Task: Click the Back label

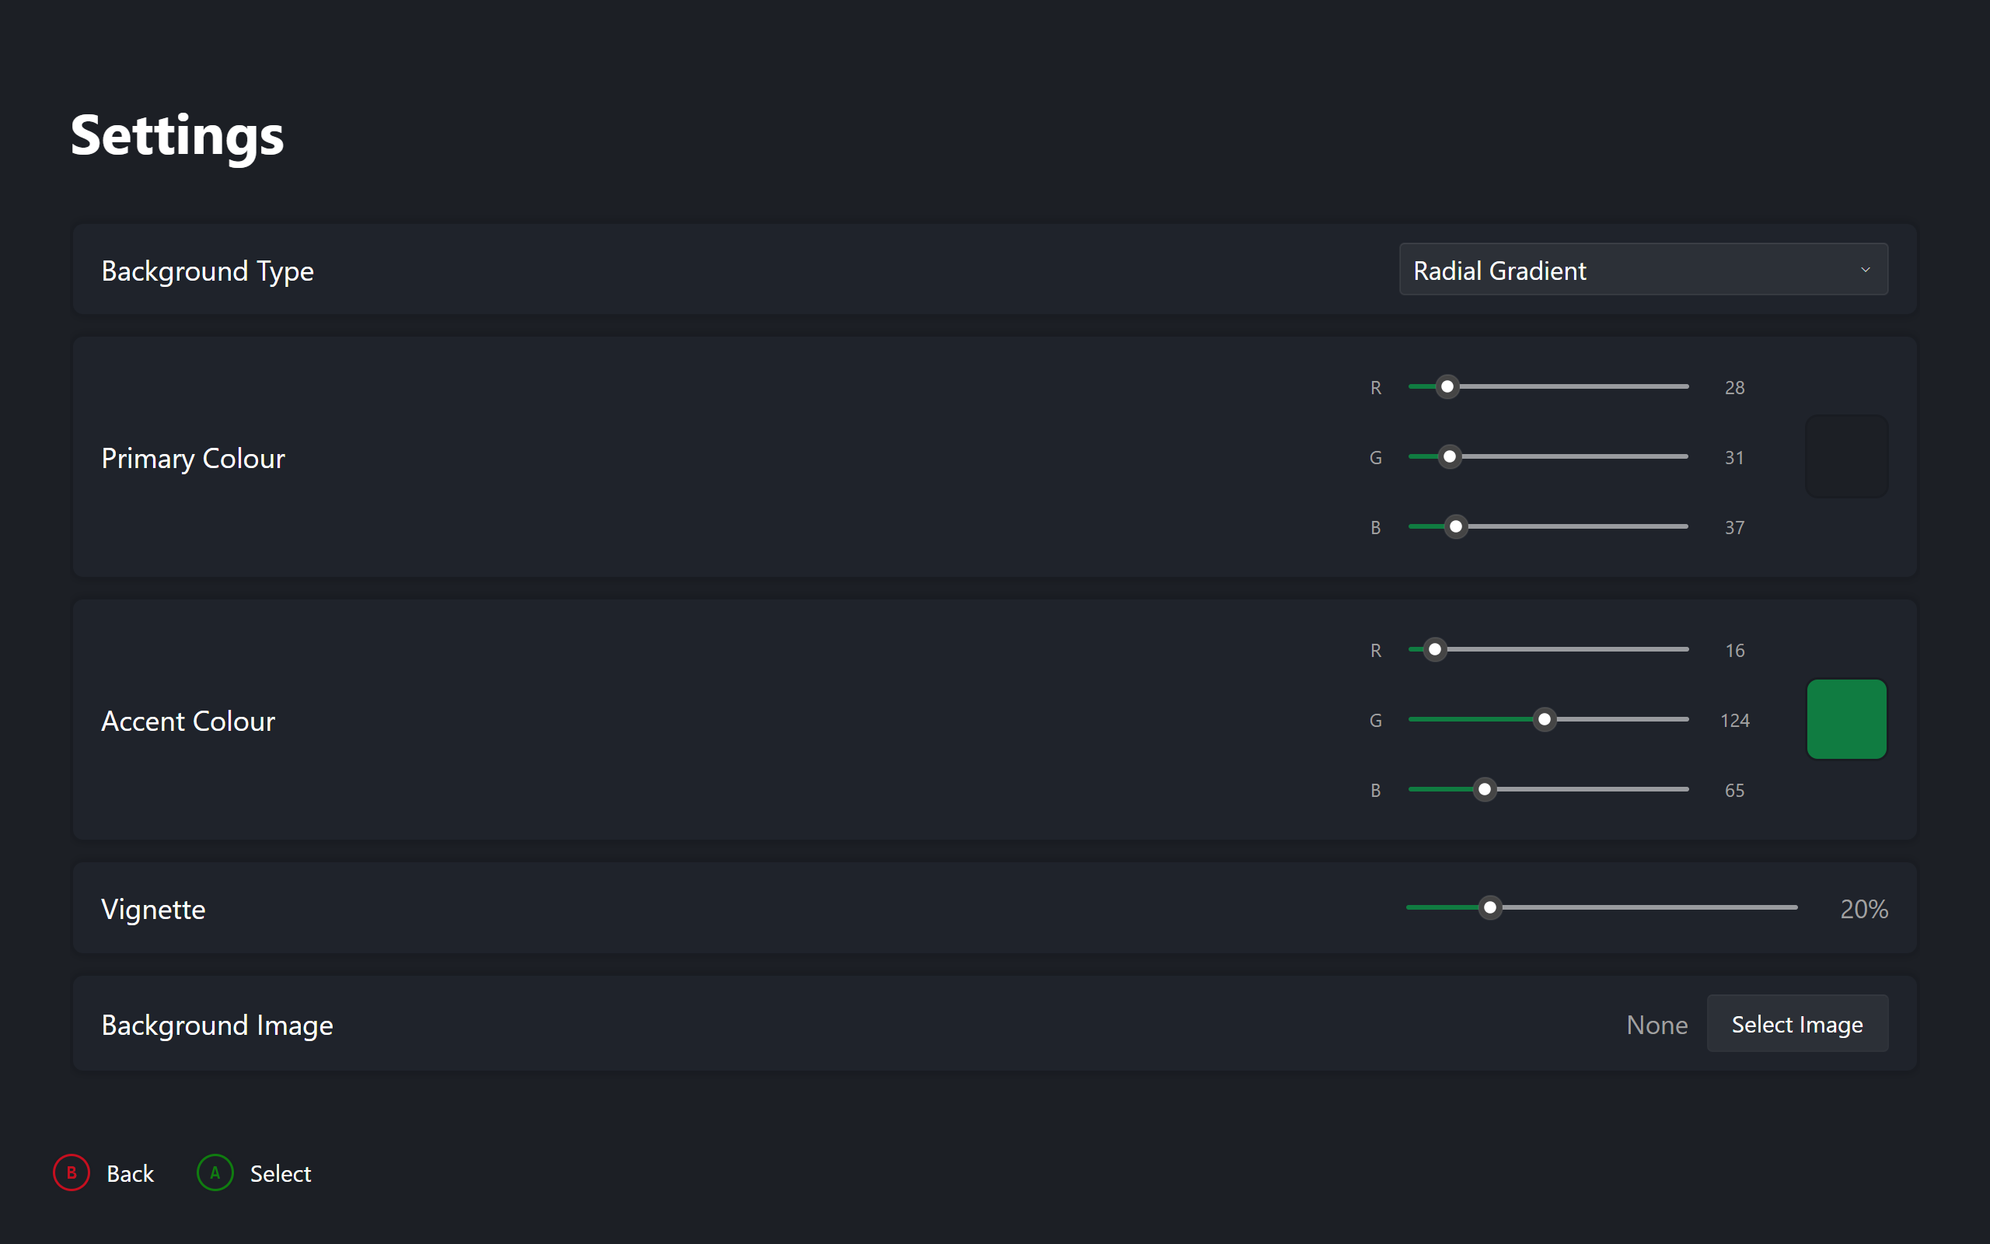Action: [130, 1173]
